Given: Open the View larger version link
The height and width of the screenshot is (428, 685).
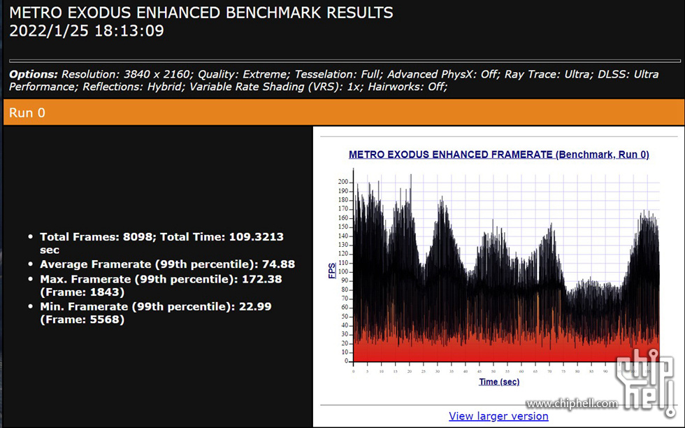Looking at the screenshot, I should coord(498,415).
